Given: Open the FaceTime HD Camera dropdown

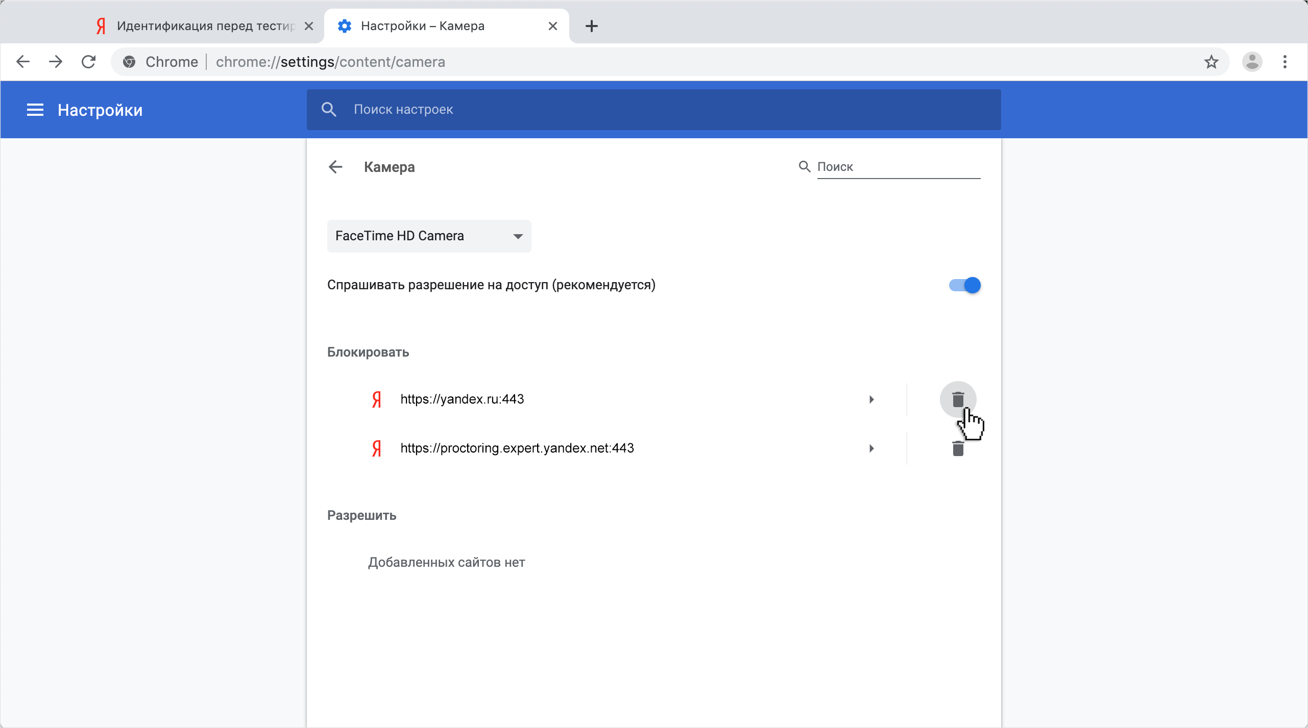Looking at the screenshot, I should tap(429, 236).
